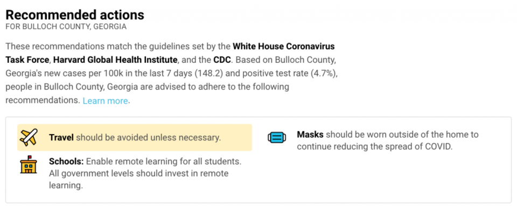The height and width of the screenshot is (207, 517).
Task: Click the school building icon
Action: (29, 164)
